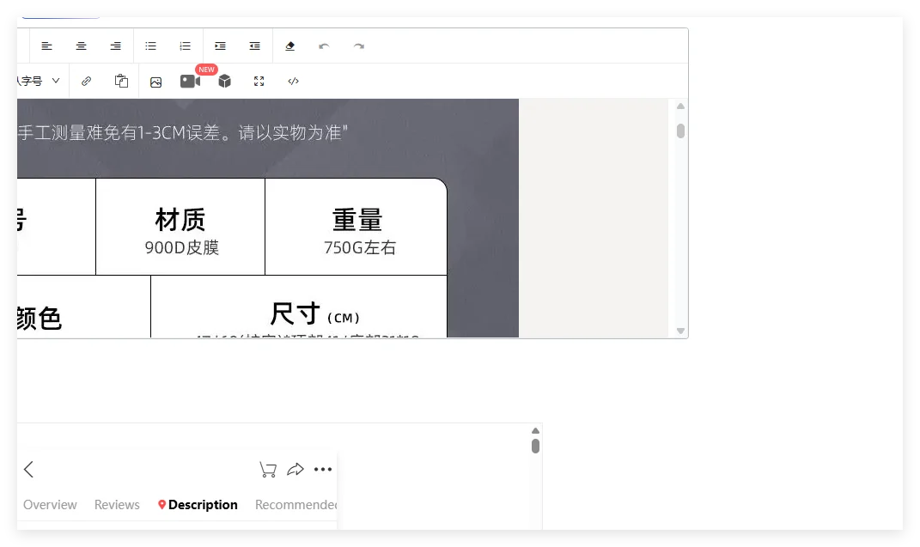Center-align the text
The width and height of the screenshot is (920, 547).
[81, 46]
